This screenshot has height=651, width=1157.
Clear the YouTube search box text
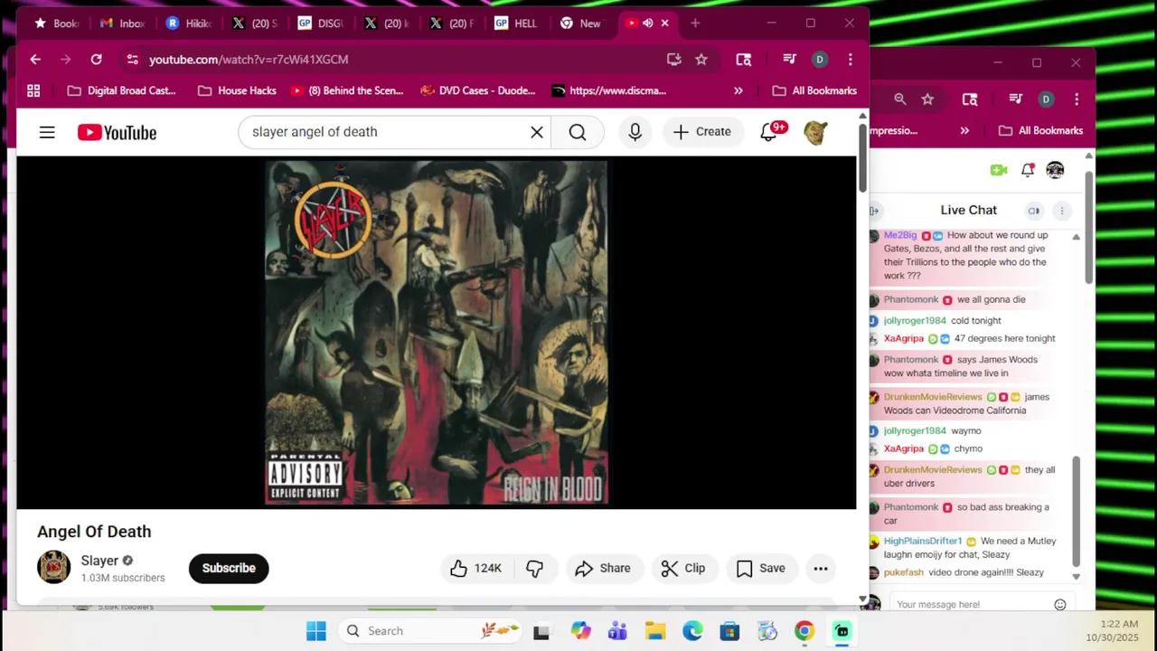pyautogui.click(x=537, y=132)
